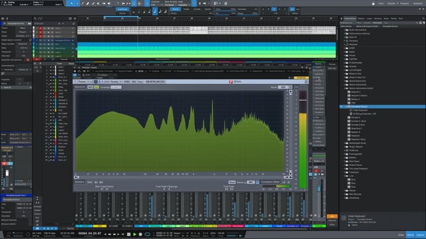Click the main output fader in the mixer
This screenshot has width=426, height=239.
click(319, 189)
